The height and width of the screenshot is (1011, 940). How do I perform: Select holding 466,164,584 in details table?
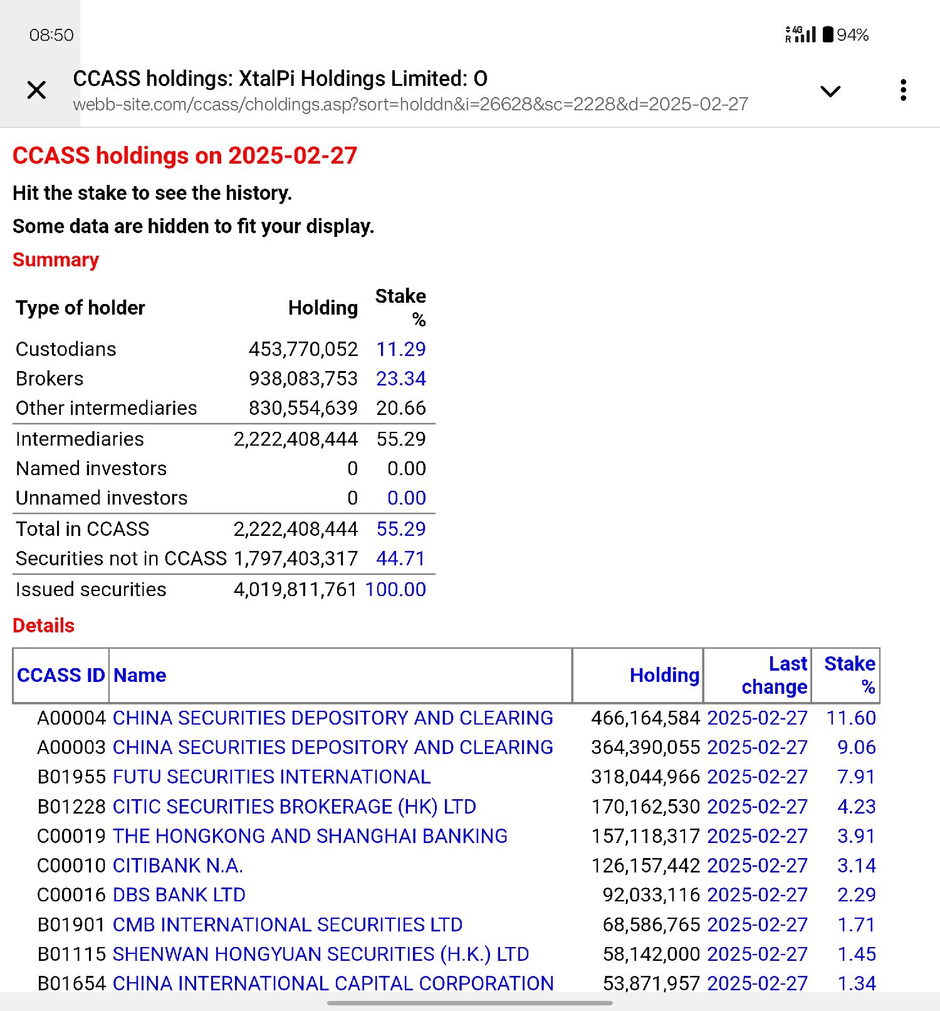tap(645, 718)
